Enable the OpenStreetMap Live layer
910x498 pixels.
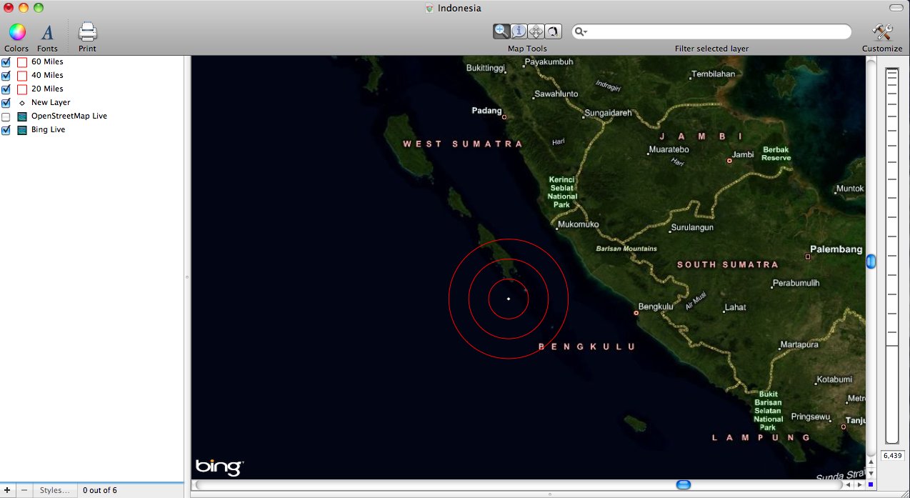6,116
